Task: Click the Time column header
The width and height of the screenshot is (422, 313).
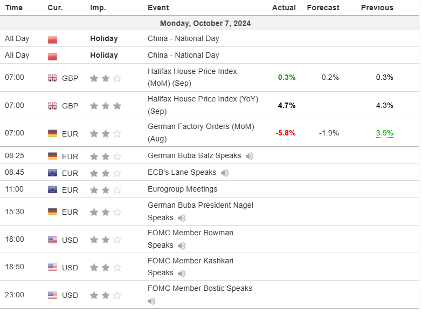Action: pos(14,8)
